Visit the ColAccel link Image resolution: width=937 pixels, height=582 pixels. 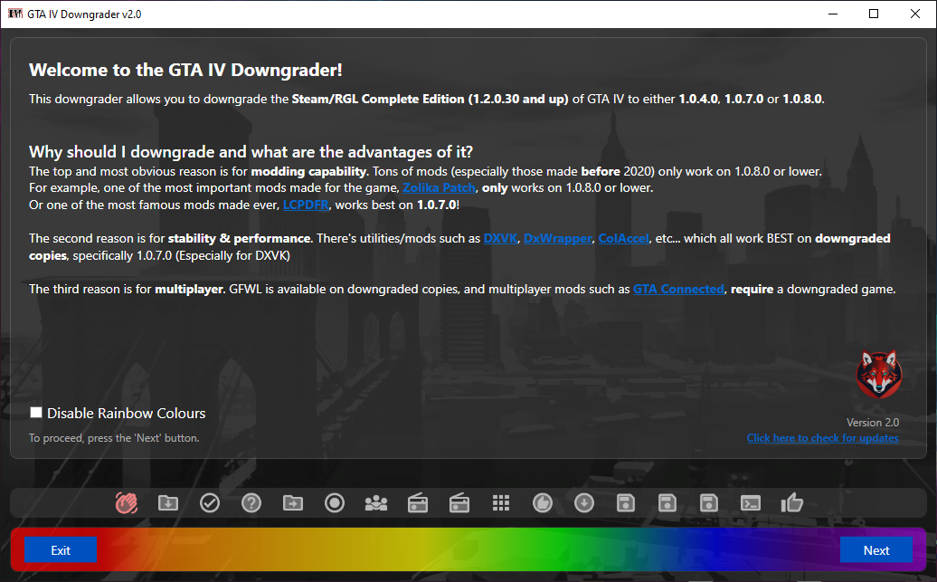623,239
